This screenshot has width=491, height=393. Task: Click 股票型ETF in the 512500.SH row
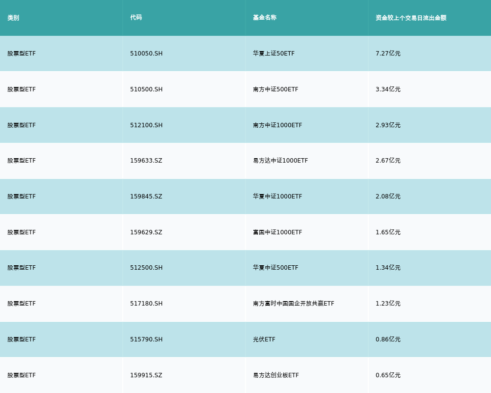[x=22, y=268]
